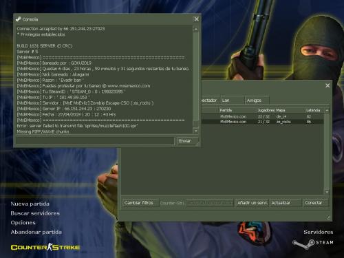Sort servers by Jugadores column
This screenshot has width=344, height=258.
point(266,110)
